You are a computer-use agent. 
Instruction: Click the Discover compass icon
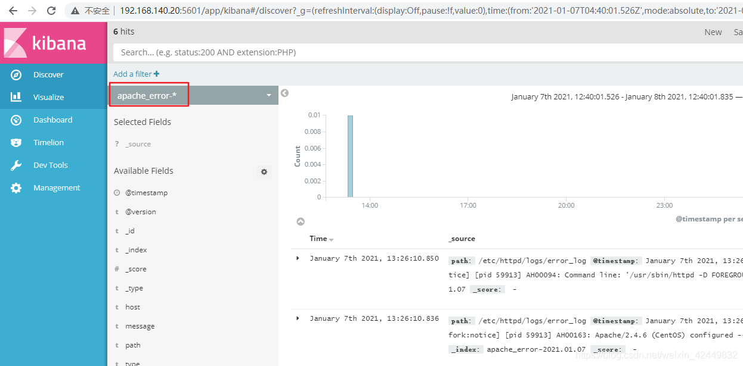point(16,75)
